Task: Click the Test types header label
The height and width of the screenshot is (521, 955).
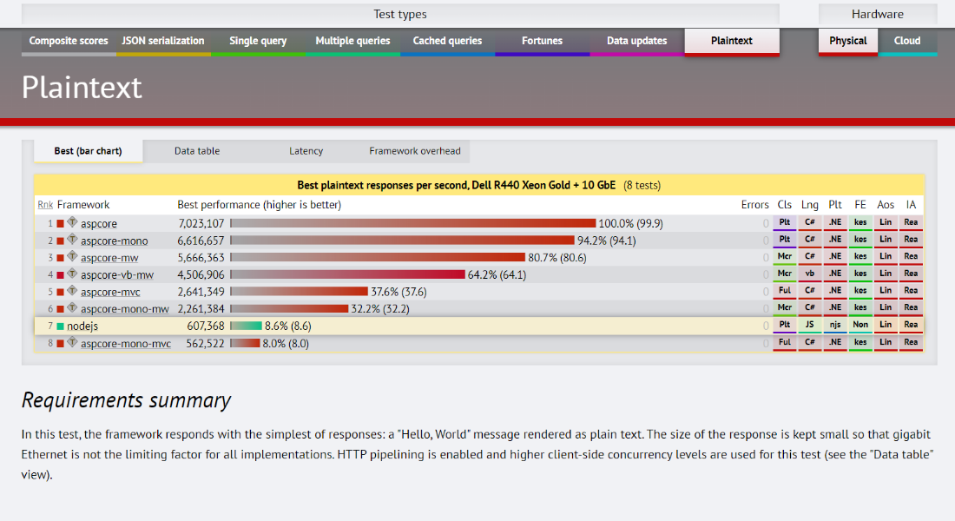Action: 400,14
